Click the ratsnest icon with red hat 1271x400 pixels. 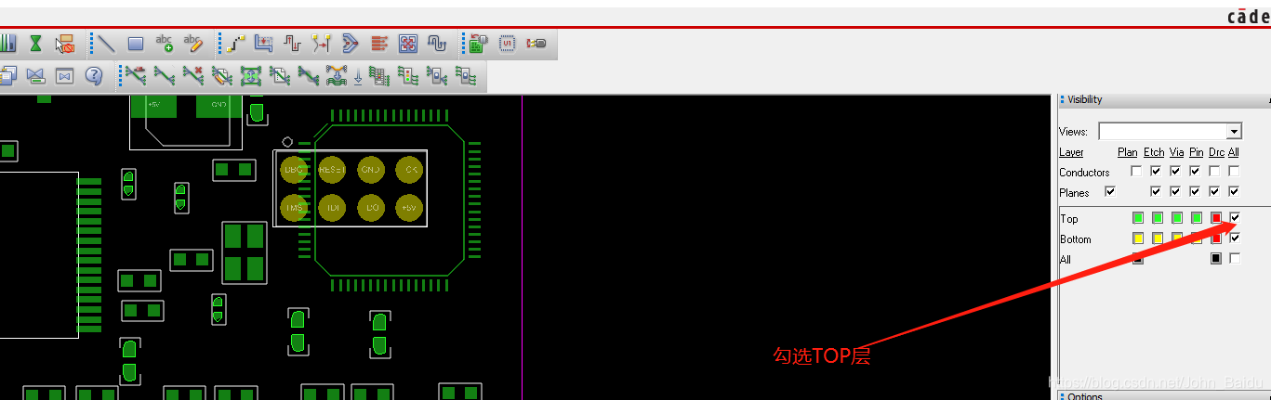point(135,75)
